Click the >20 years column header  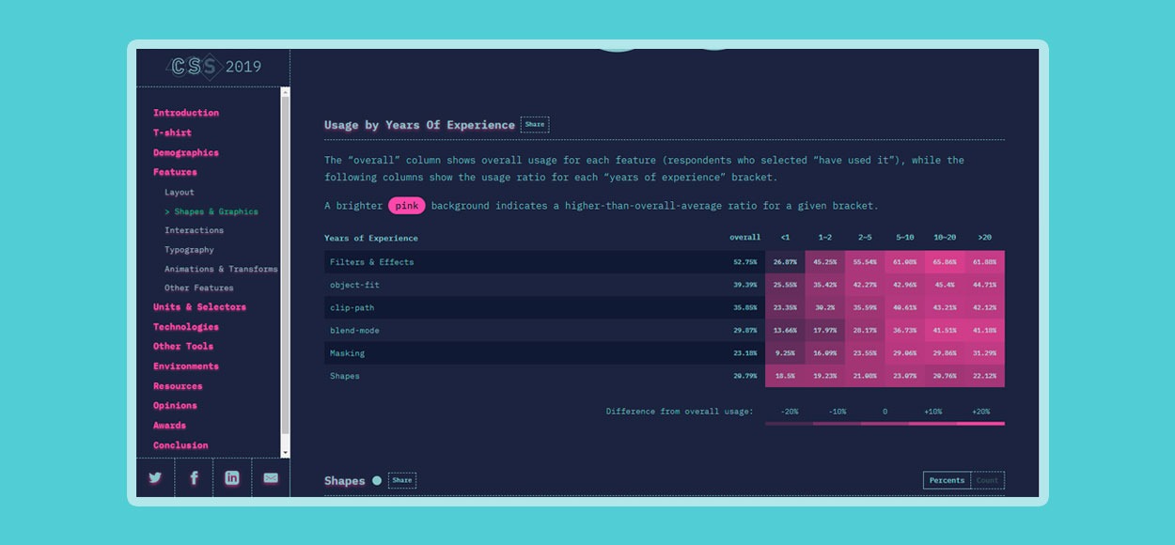point(984,238)
